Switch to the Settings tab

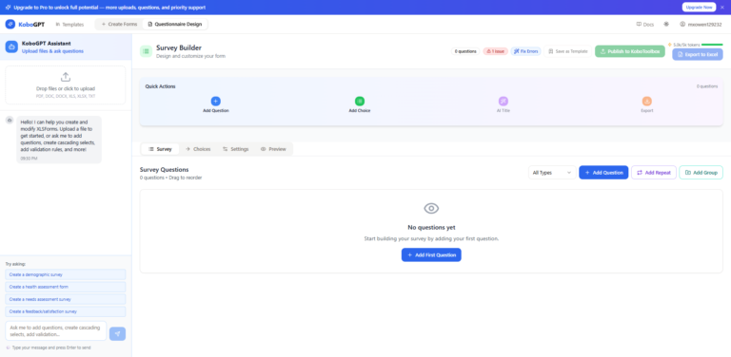tap(235, 149)
